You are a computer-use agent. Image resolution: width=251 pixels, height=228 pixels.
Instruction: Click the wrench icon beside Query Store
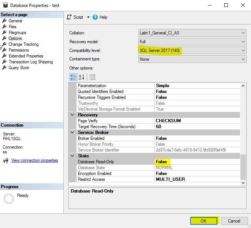click(x=4, y=68)
